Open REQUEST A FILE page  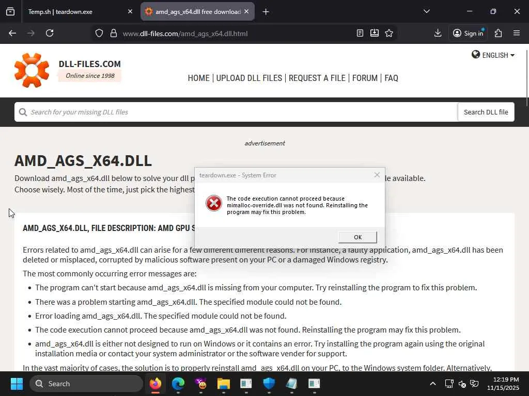point(317,78)
